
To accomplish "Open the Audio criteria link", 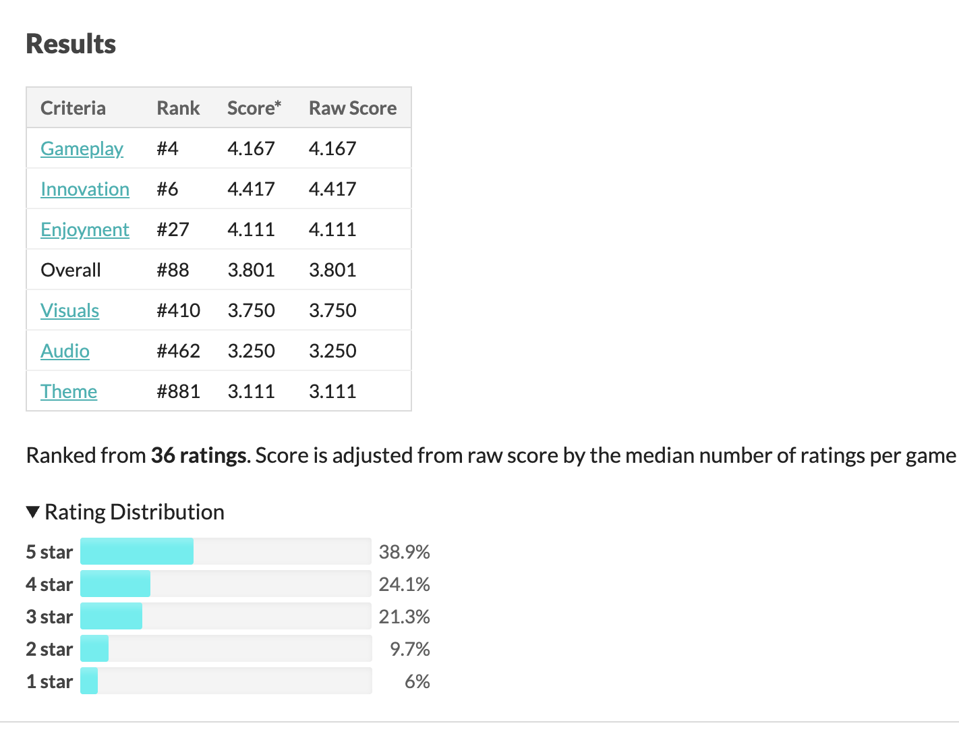I will click(65, 351).
